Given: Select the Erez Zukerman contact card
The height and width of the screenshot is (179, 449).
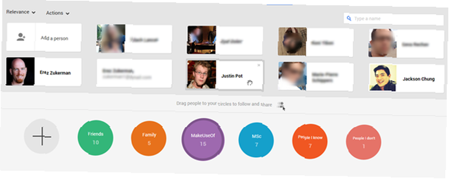Looking at the screenshot, I should tap(44, 72).
